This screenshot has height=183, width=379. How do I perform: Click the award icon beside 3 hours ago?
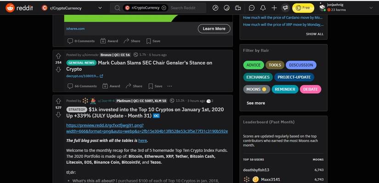(x=209, y=101)
